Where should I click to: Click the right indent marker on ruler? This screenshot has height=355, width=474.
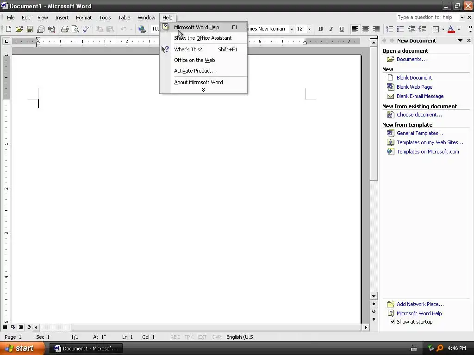coord(305,43)
